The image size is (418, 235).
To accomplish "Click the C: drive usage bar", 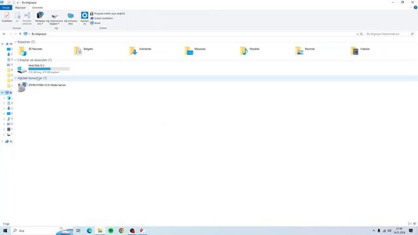I will [x=49, y=69].
